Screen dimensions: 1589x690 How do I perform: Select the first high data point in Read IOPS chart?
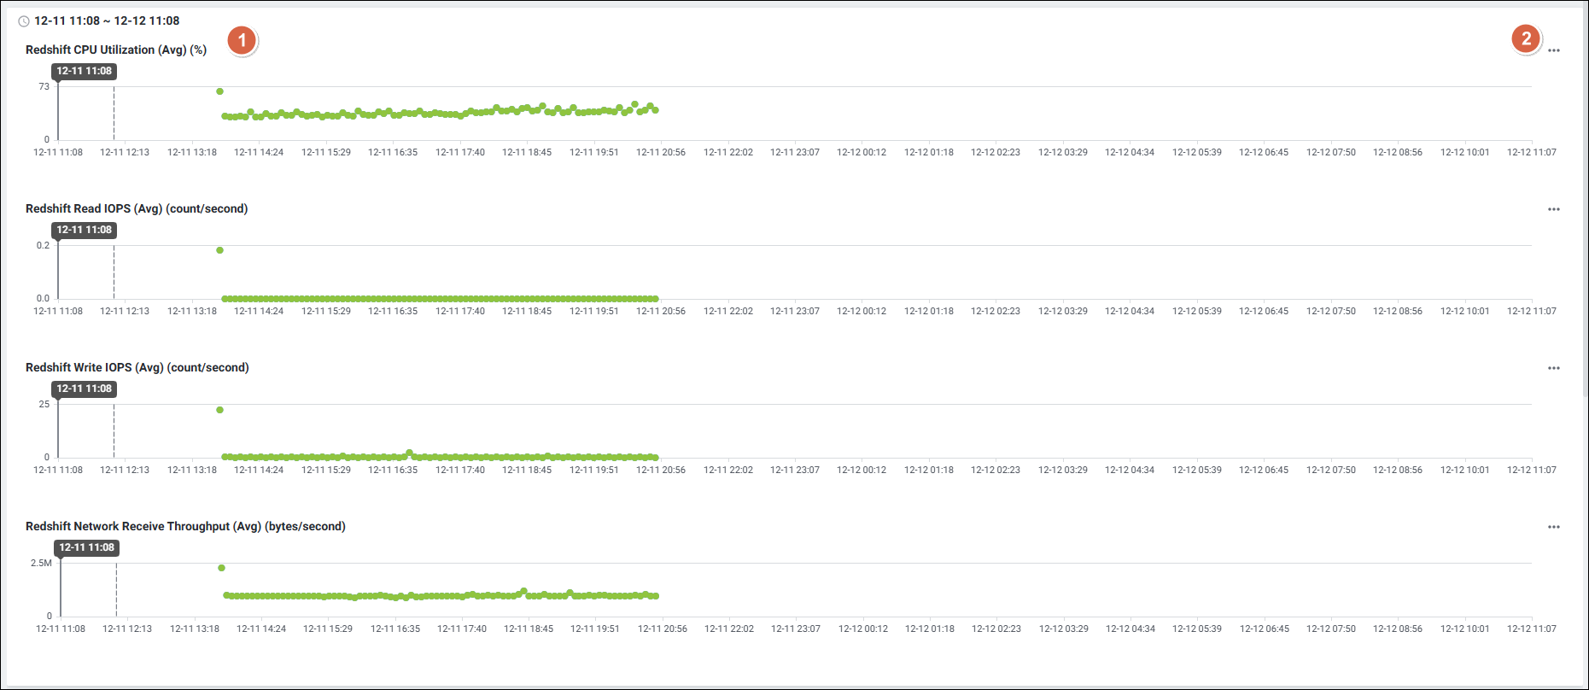pyautogui.click(x=219, y=250)
